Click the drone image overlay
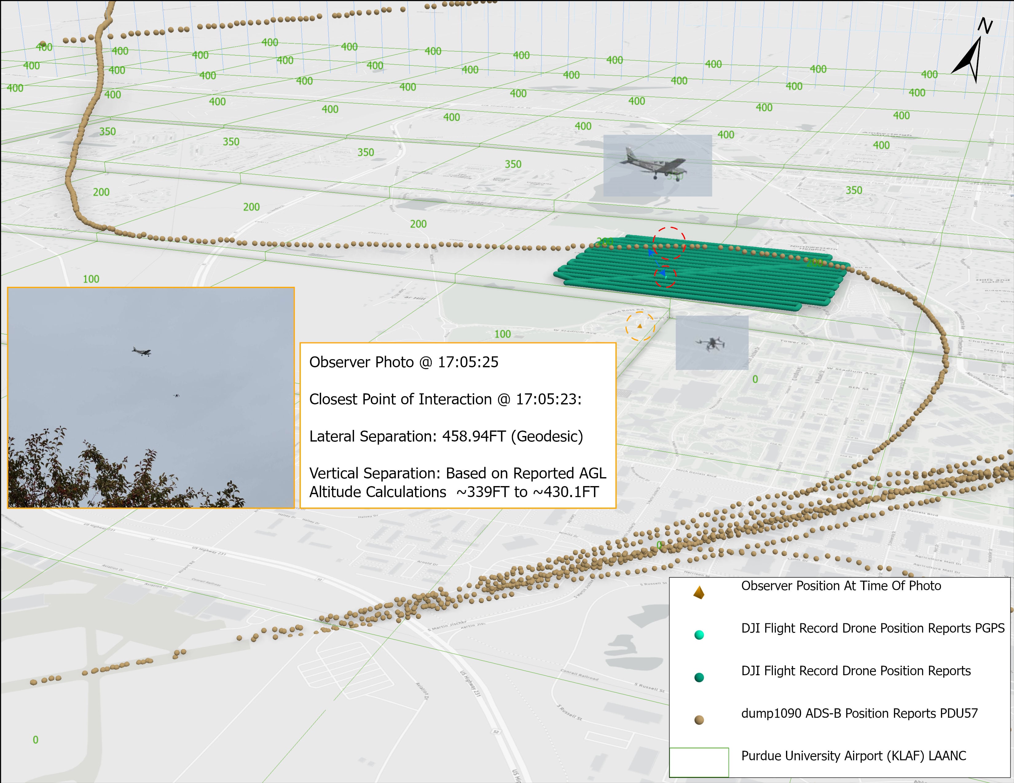This screenshot has width=1014, height=783. click(711, 343)
